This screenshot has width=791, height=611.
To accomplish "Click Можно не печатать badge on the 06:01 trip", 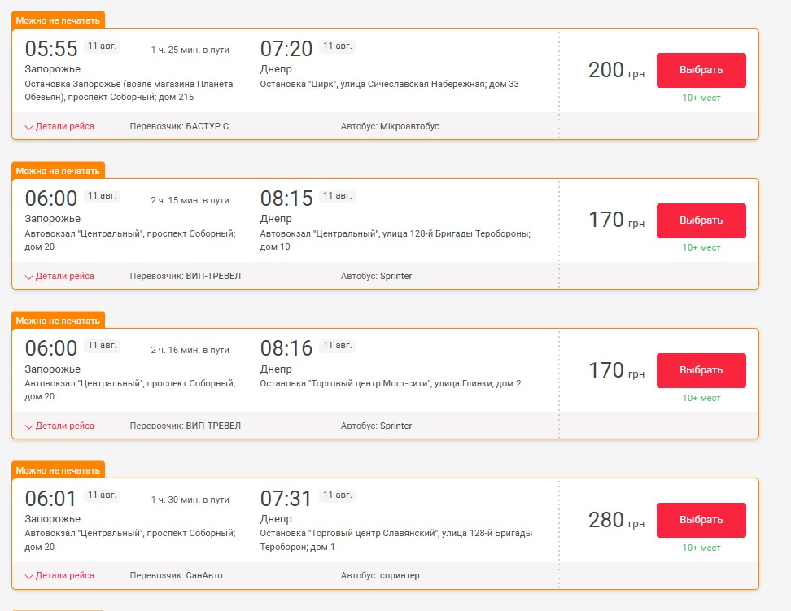I will pyautogui.click(x=58, y=469).
